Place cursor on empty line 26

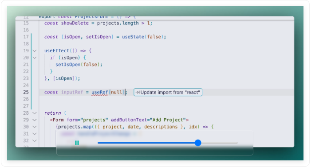pos(167,99)
